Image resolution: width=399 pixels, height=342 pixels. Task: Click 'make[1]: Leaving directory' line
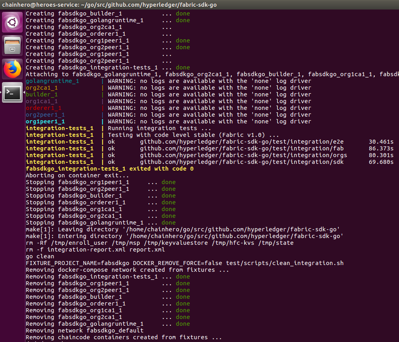[183, 229]
